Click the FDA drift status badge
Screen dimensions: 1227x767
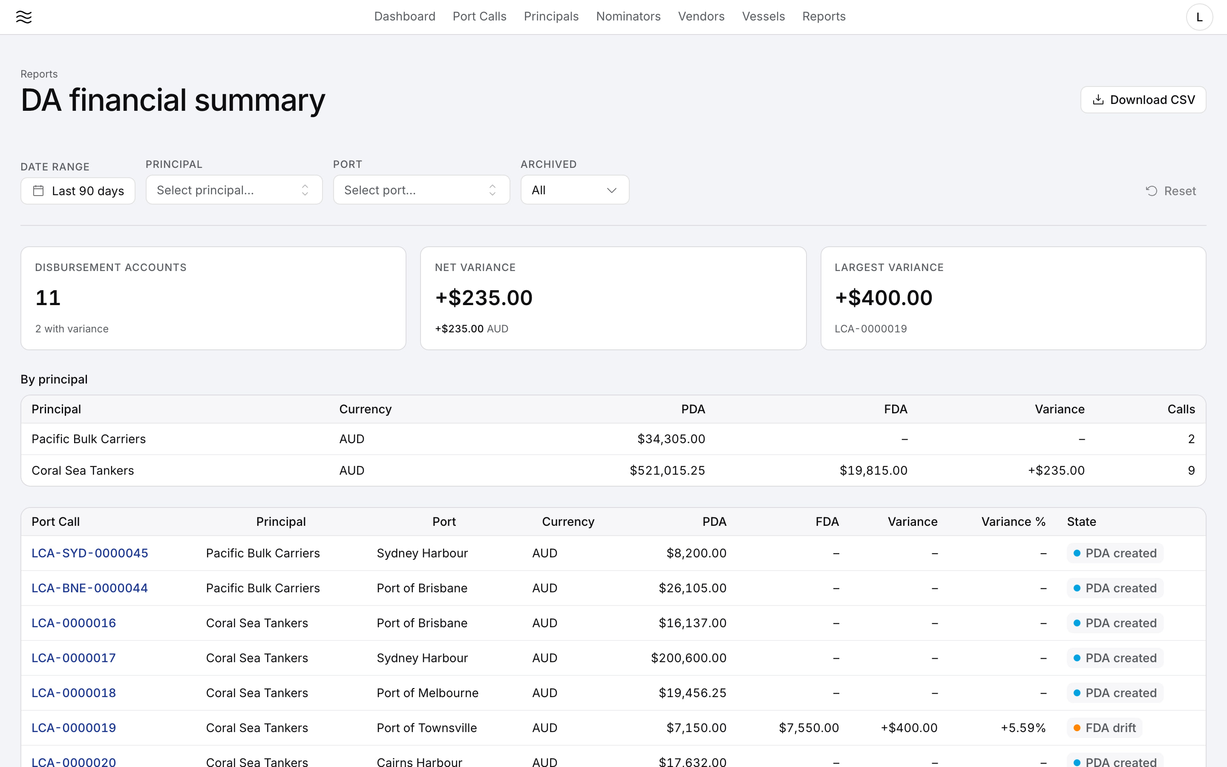point(1104,727)
